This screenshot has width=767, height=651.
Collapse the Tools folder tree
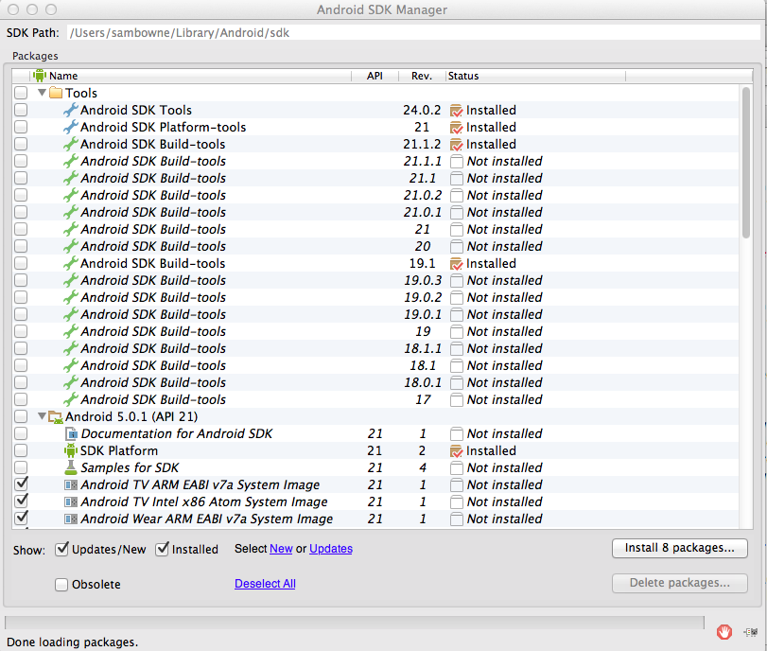(x=42, y=94)
